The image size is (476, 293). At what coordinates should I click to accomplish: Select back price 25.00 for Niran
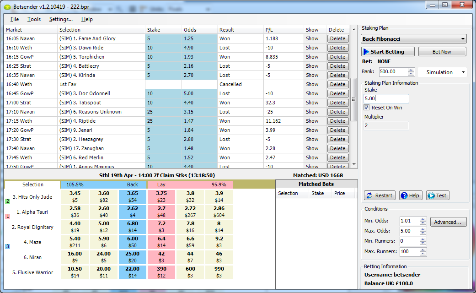pyautogui.click(x=132, y=257)
